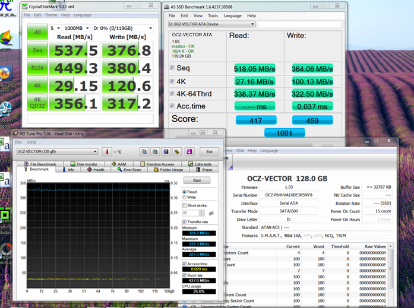The height and width of the screenshot is (308, 414).
Task: Open the Tools menu in AS SSD Benchmark
Action: (x=213, y=16)
